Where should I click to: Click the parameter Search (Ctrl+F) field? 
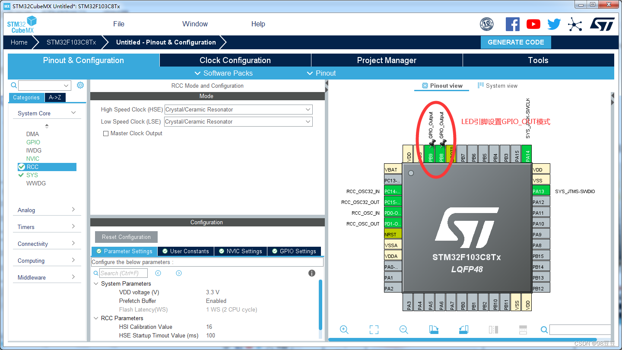pyautogui.click(x=124, y=273)
